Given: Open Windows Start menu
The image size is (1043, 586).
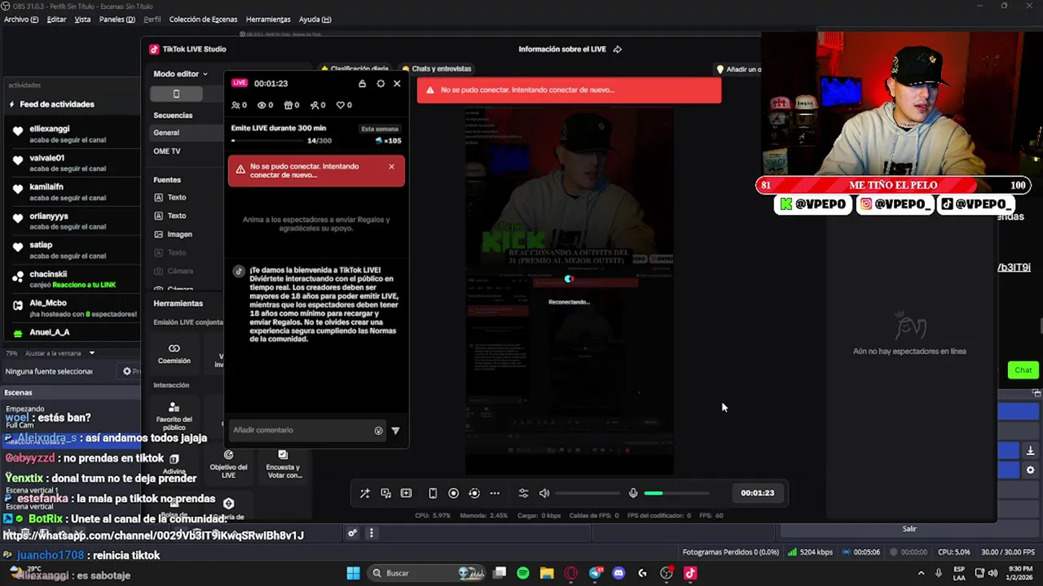Looking at the screenshot, I should (x=353, y=573).
